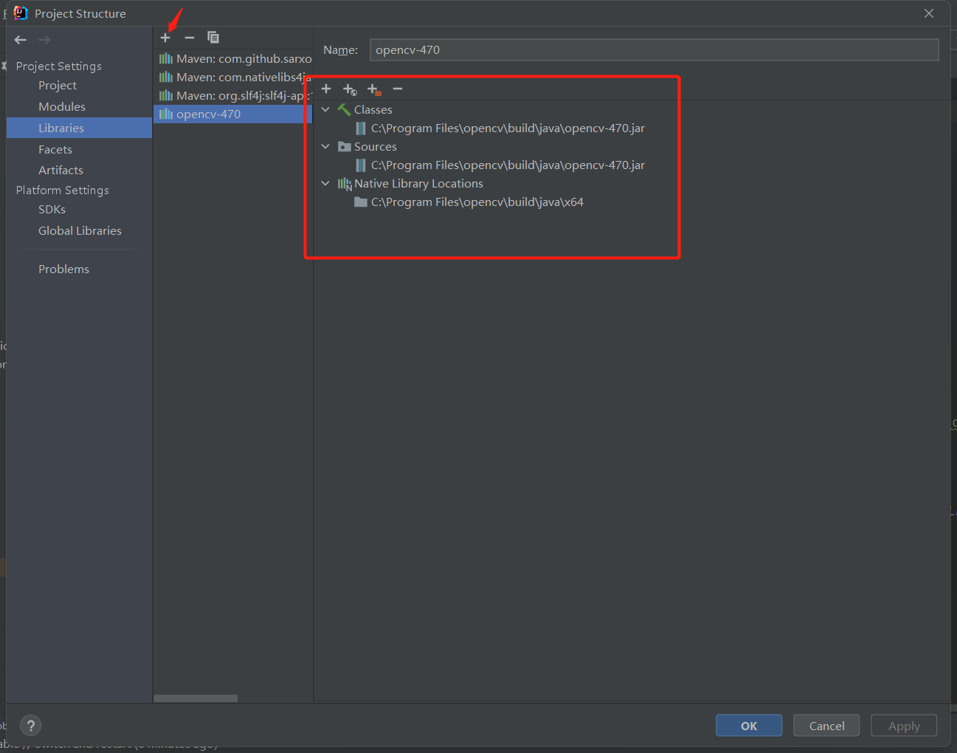Screen dimensions: 957x753
Task: Click the back navigation arrow
Action: click(20, 39)
